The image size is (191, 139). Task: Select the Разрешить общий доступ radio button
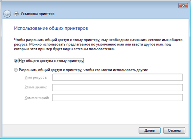pyautogui.click(x=16, y=70)
